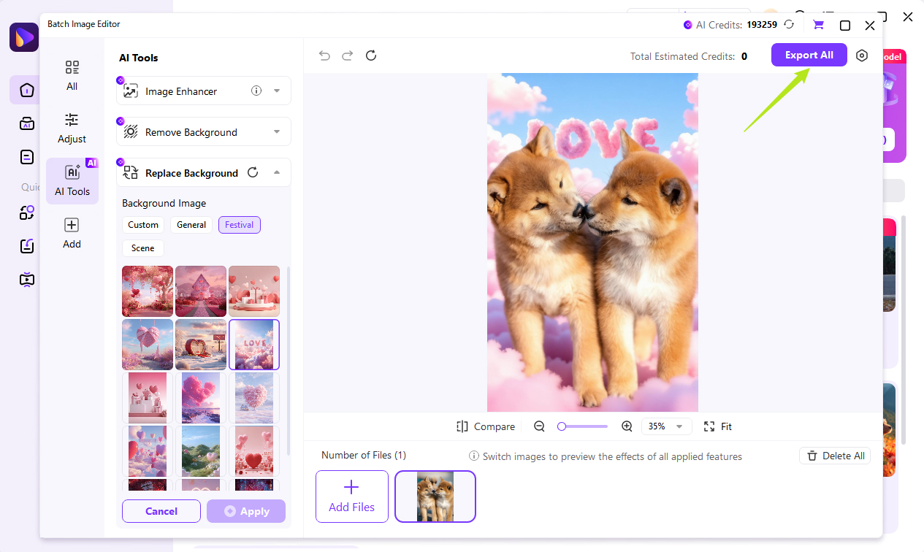
Task: Open the All tools category
Action: click(x=72, y=76)
